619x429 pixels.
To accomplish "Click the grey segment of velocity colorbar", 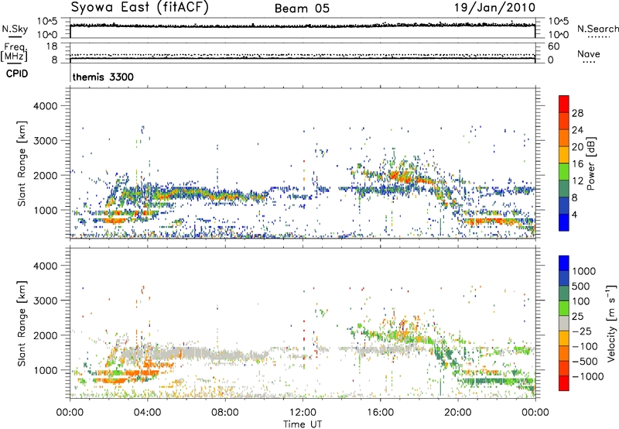I will click(x=564, y=323).
